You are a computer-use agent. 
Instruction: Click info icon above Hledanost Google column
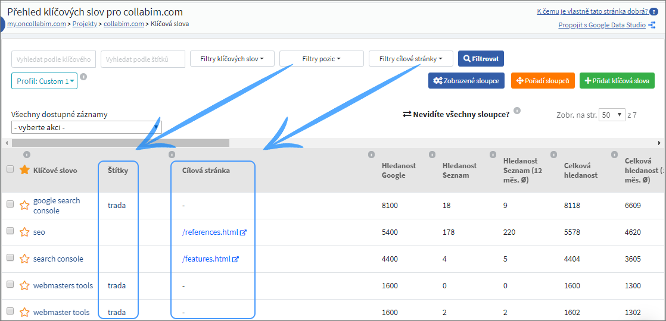pos(371,155)
